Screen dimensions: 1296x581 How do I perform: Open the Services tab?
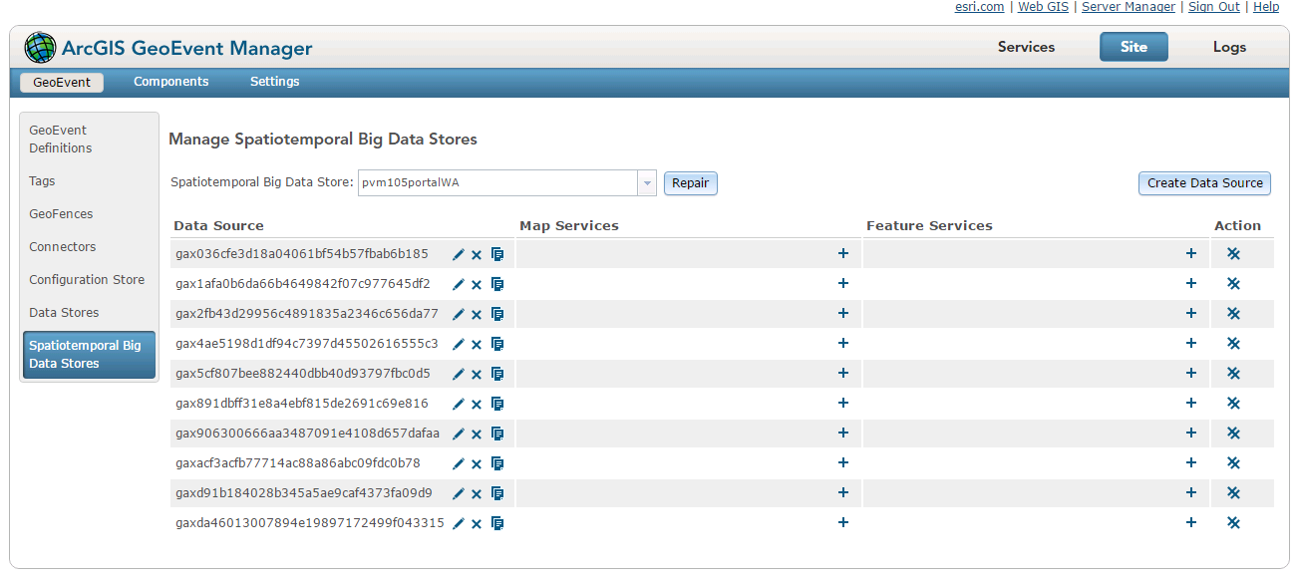pyautogui.click(x=1026, y=47)
